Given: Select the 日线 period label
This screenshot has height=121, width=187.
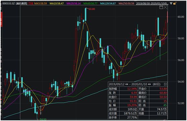Looking at the screenshot, I should click(x=30, y=3).
